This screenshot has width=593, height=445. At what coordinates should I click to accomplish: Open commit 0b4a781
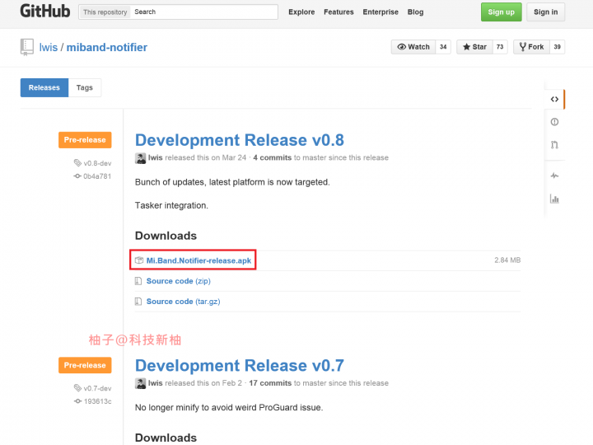coord(97,176)
